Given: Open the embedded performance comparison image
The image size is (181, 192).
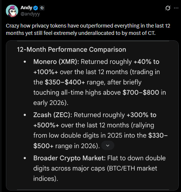Looking at the screenshot, I should tap(92, 115).
